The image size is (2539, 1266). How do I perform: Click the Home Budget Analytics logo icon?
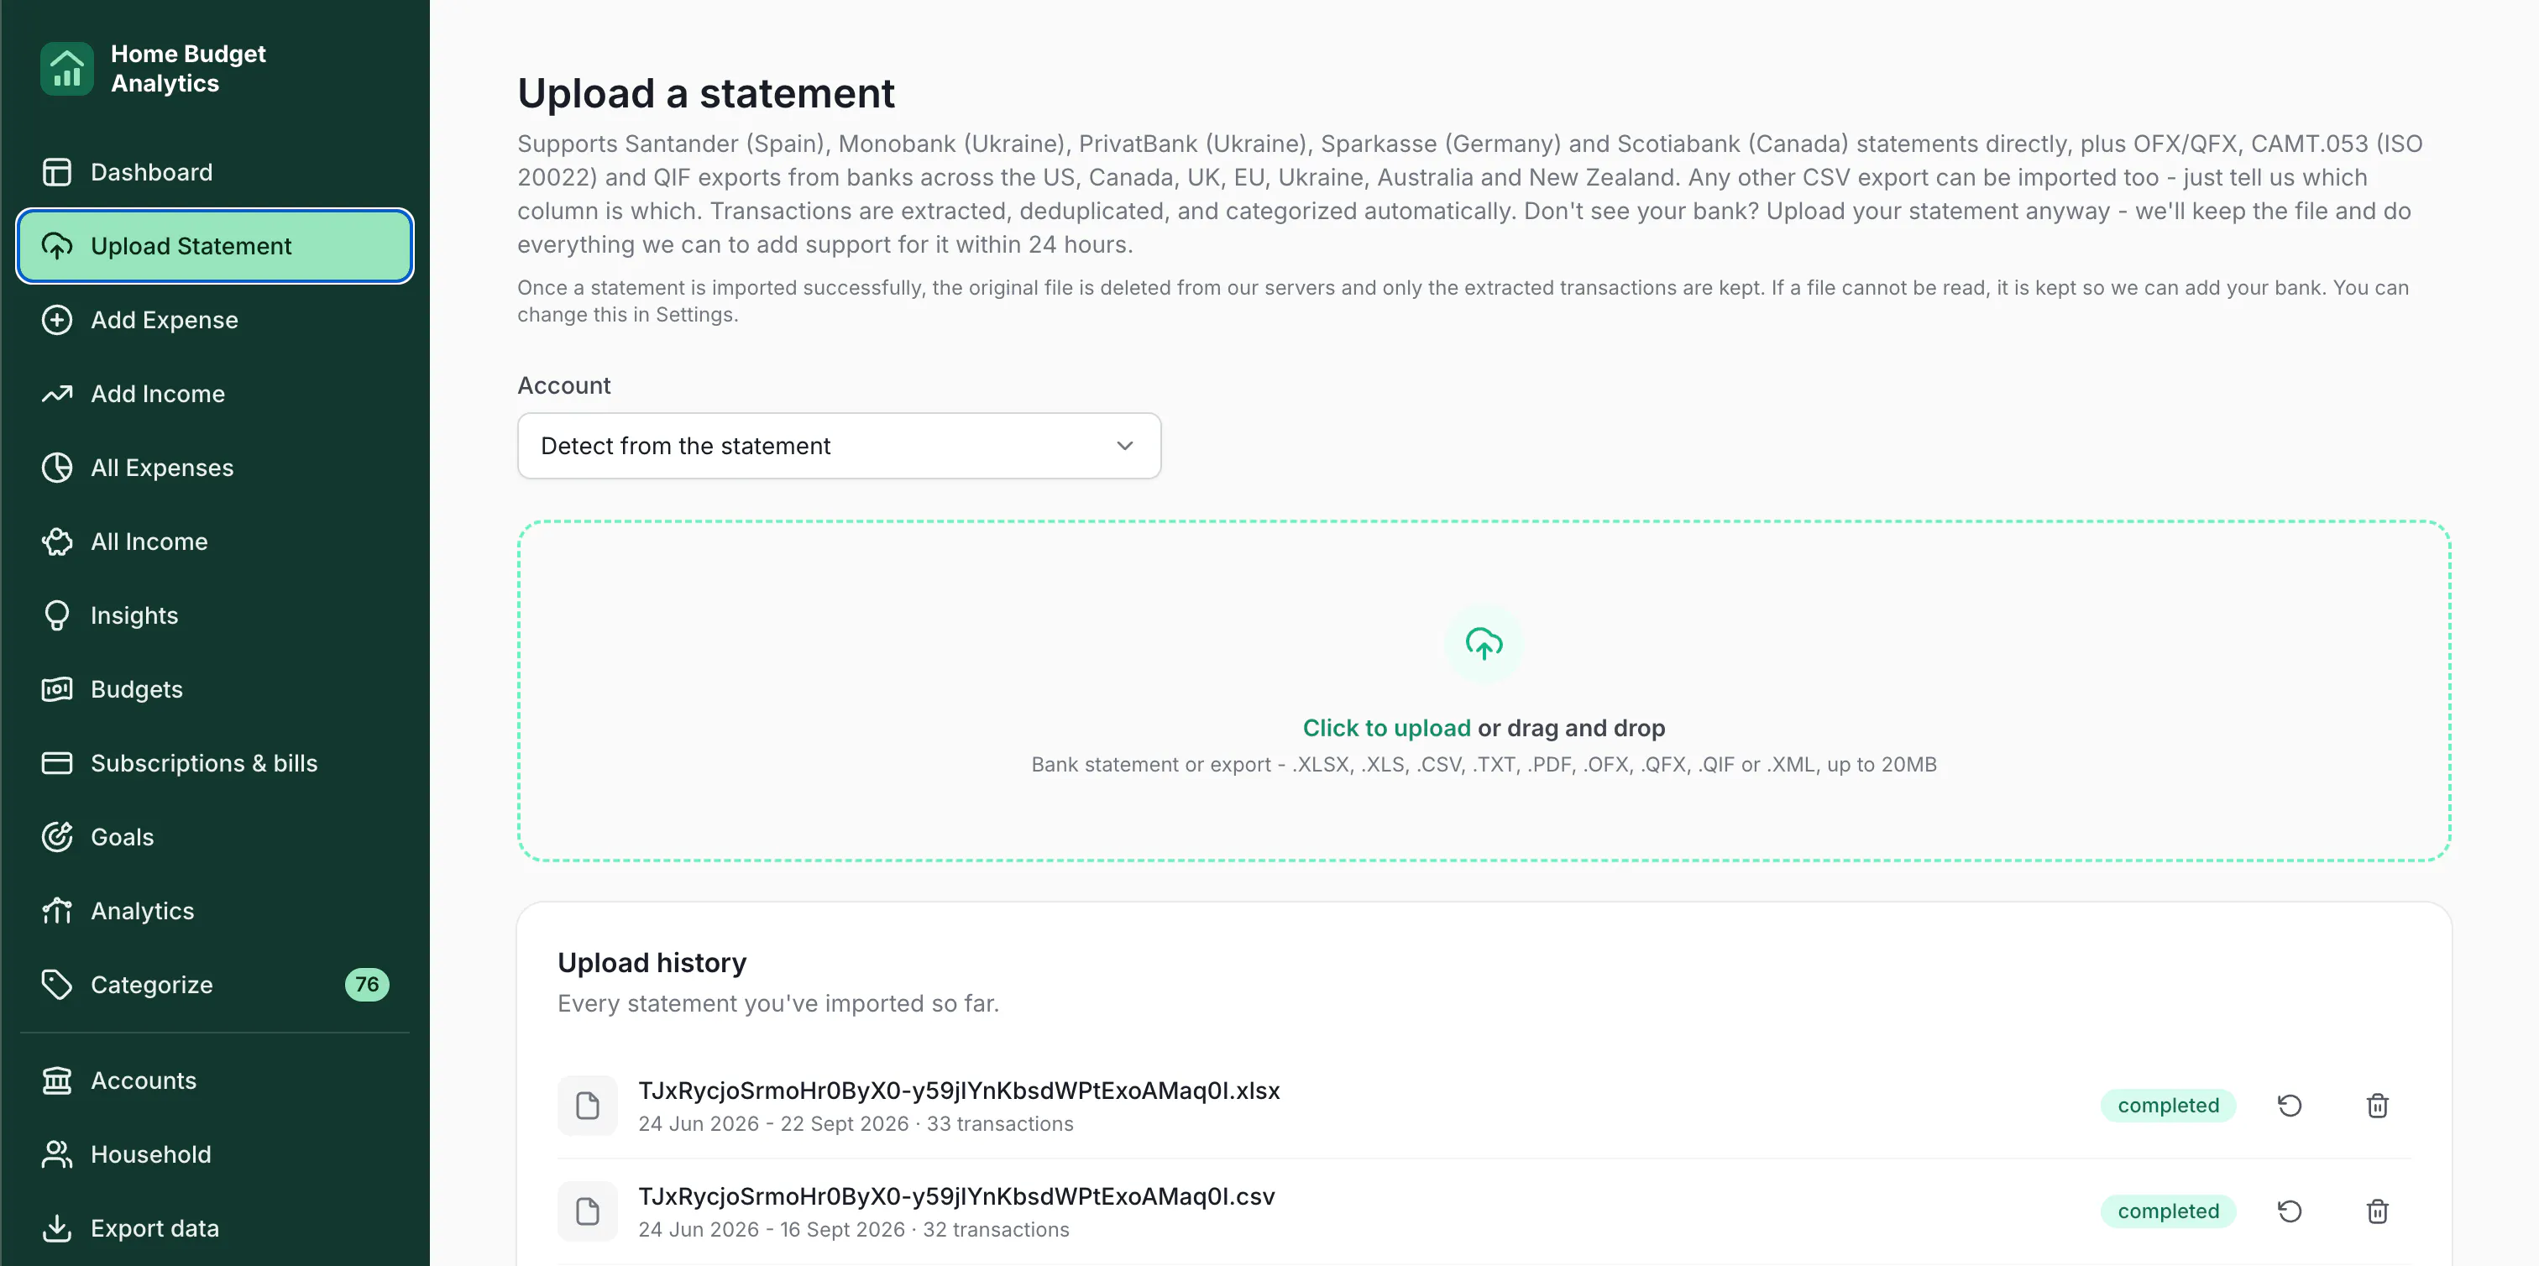66,68
